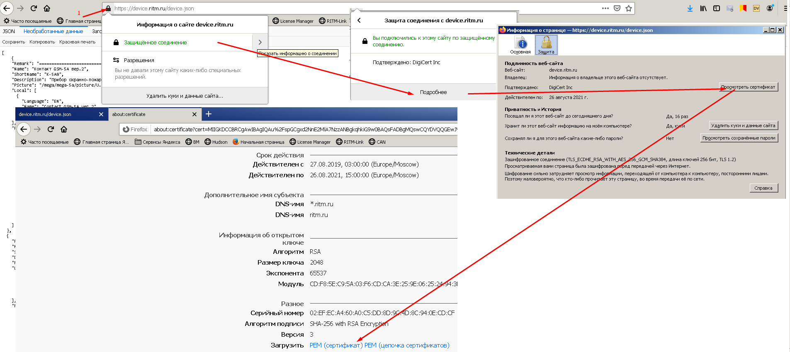Click the serial number 02:EF:EC:A4:60 value

pos(382,313)
